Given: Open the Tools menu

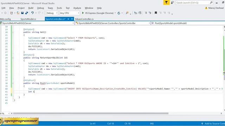Looking at the screenshot, I should point(59,8).
